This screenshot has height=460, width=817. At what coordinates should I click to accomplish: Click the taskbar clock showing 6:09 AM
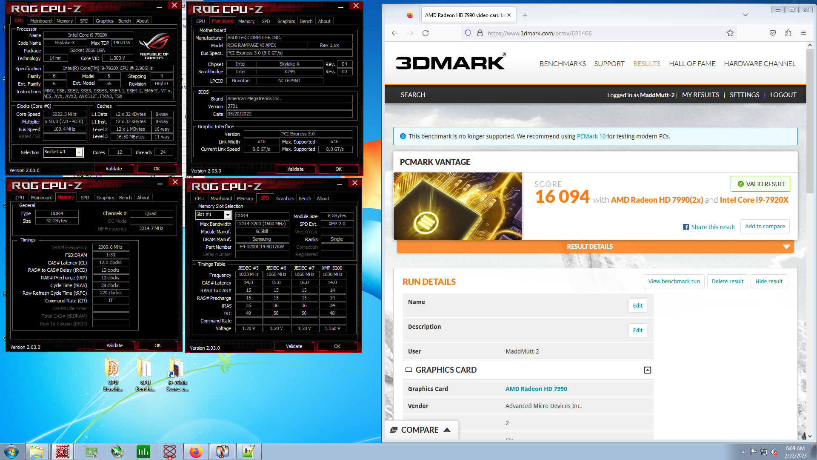pyautogui.click(x=795, y=452)
